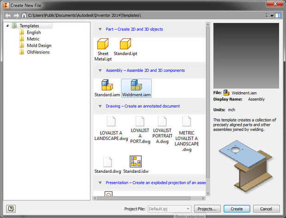Screen dimensions: 286x218
Task: Collapse the Part section triangle
Action: point(100,29)
